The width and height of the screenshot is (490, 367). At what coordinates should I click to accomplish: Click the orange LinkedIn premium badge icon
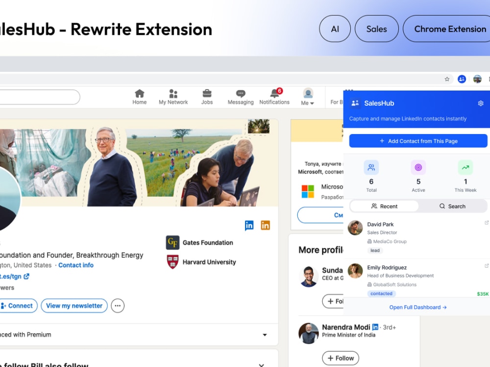(265, 225)
